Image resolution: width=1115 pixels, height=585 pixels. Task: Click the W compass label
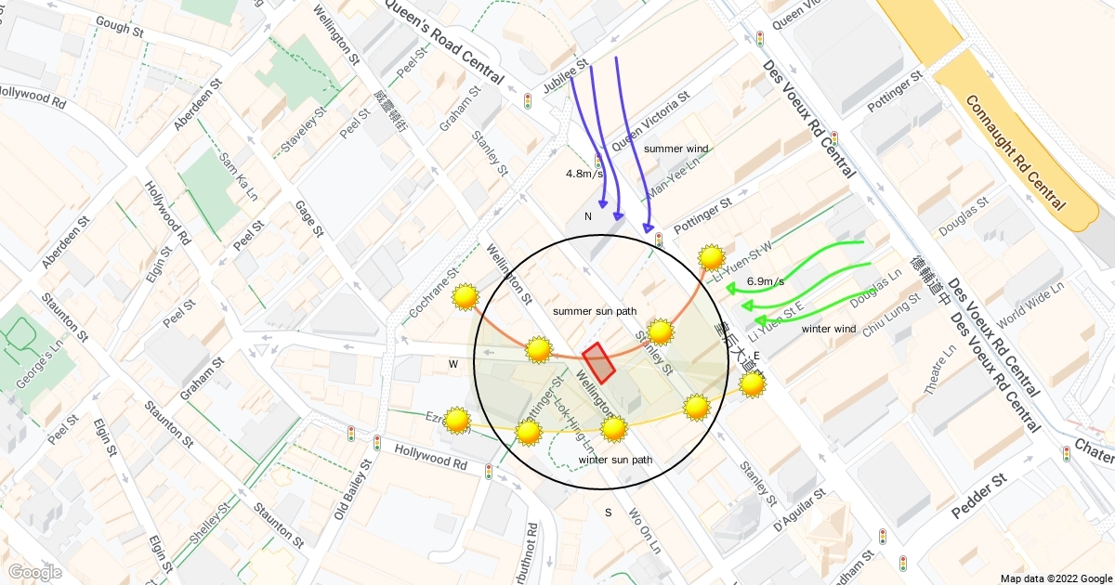point(453,364)
